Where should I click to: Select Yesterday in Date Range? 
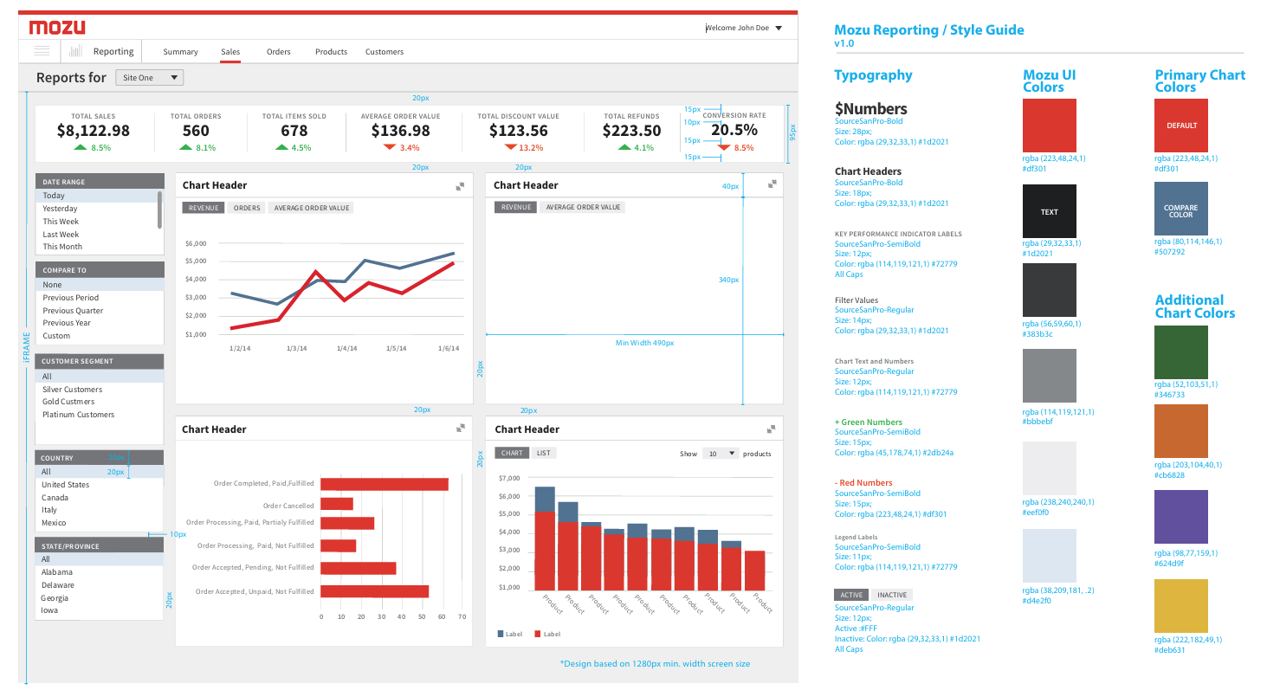click(x=96, y=209)
